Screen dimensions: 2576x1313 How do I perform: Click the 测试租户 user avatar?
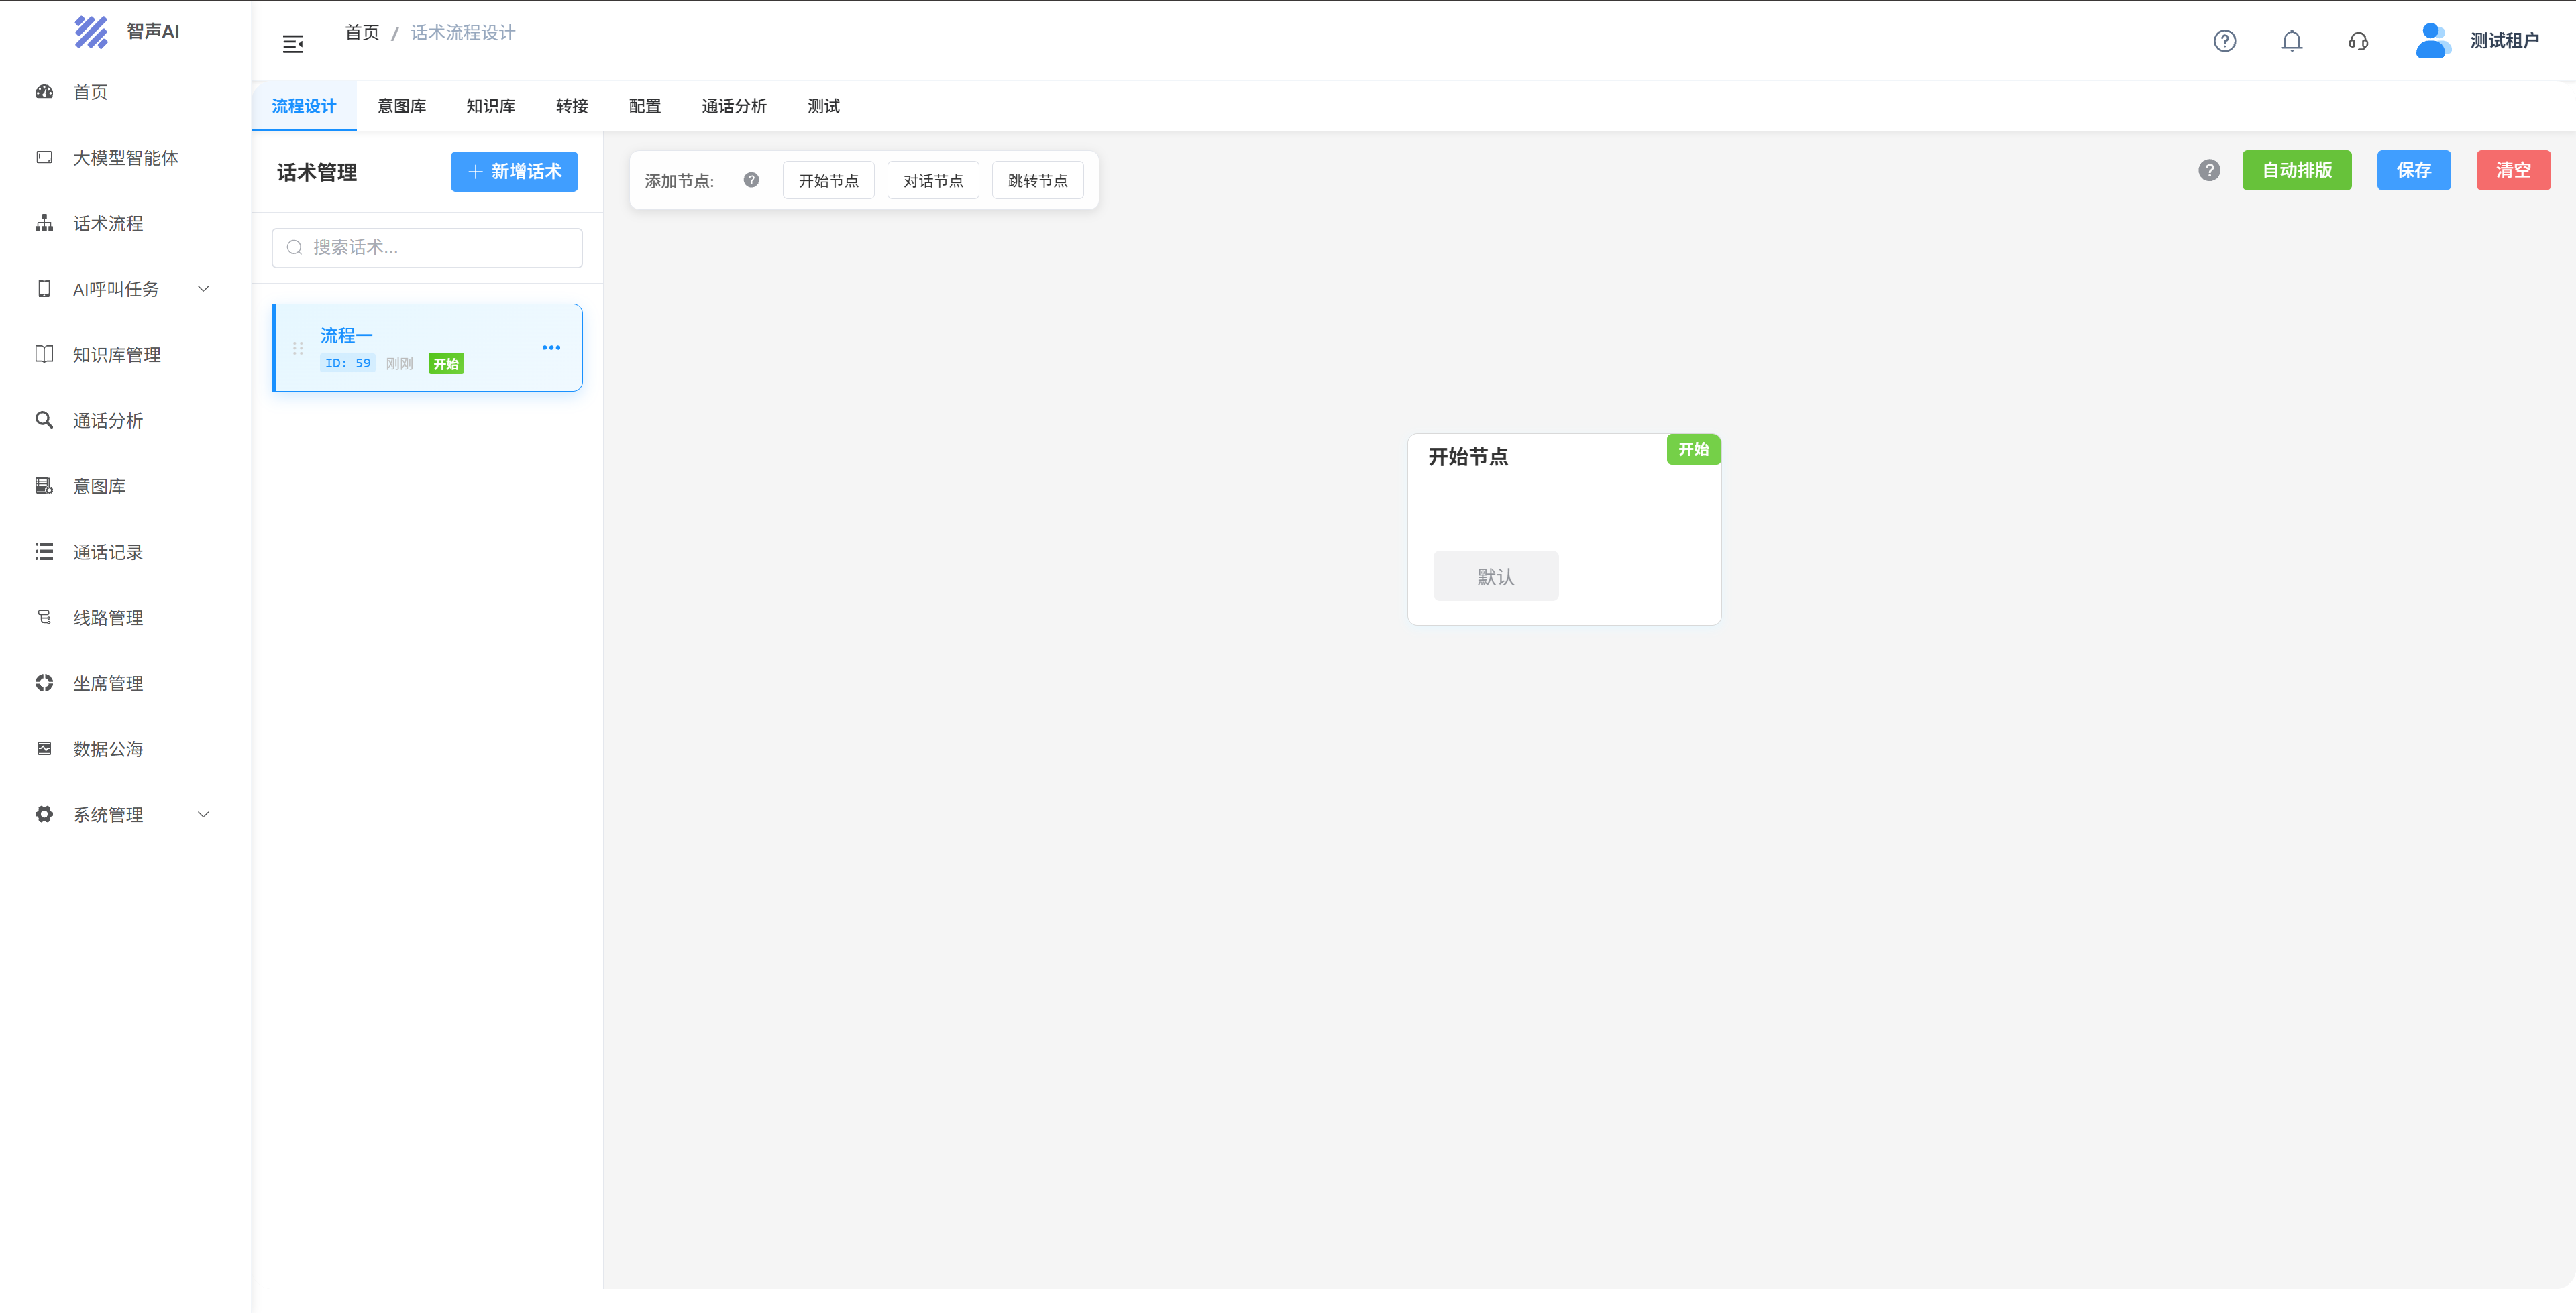pyautogui.click(x=2432, y=41)
